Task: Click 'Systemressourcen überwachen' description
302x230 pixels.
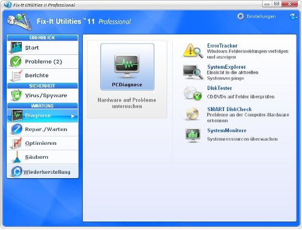Action: (242, 139)
